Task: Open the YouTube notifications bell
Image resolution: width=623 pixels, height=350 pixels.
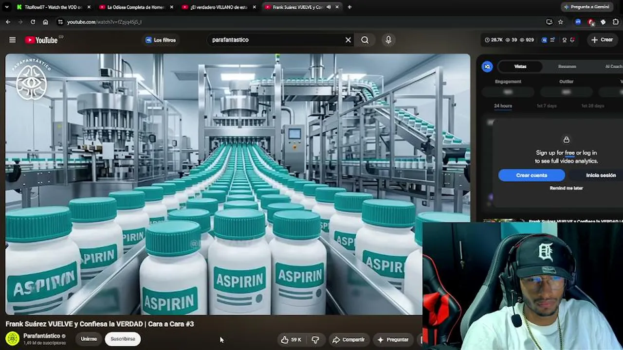Action: pyautogui.click(x=573, y=40)
